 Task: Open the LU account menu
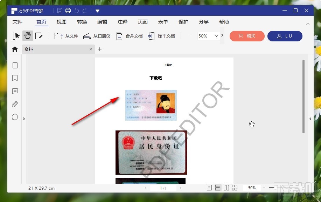coord(285,36)
